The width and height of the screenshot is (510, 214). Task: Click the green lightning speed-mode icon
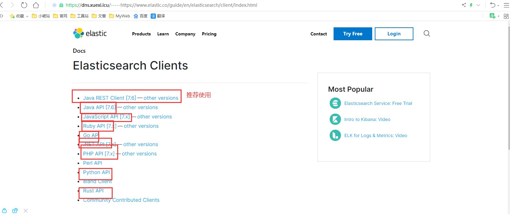[471, 5]
